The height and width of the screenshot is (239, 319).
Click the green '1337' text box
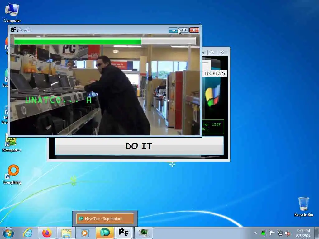tap(213, 127)
